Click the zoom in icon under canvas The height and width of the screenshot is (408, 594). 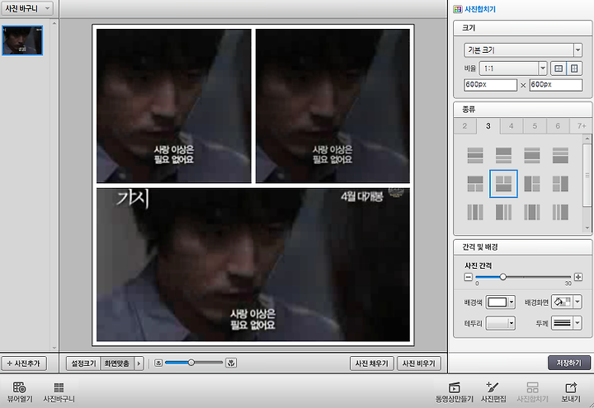click(231, 363)
